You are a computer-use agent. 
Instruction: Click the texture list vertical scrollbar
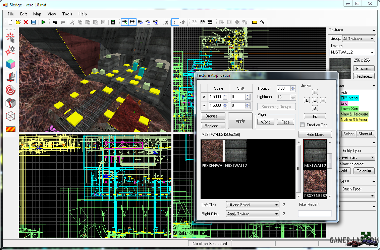(x=298, y=169)
